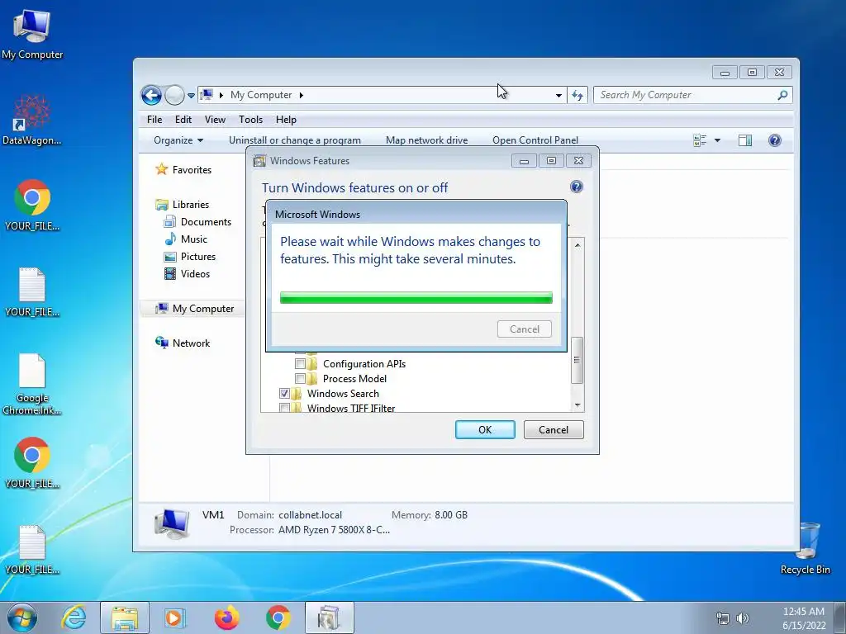846x634 pixels.
Task: Select the Windows Features taskbar button
Action: (329, 617)
